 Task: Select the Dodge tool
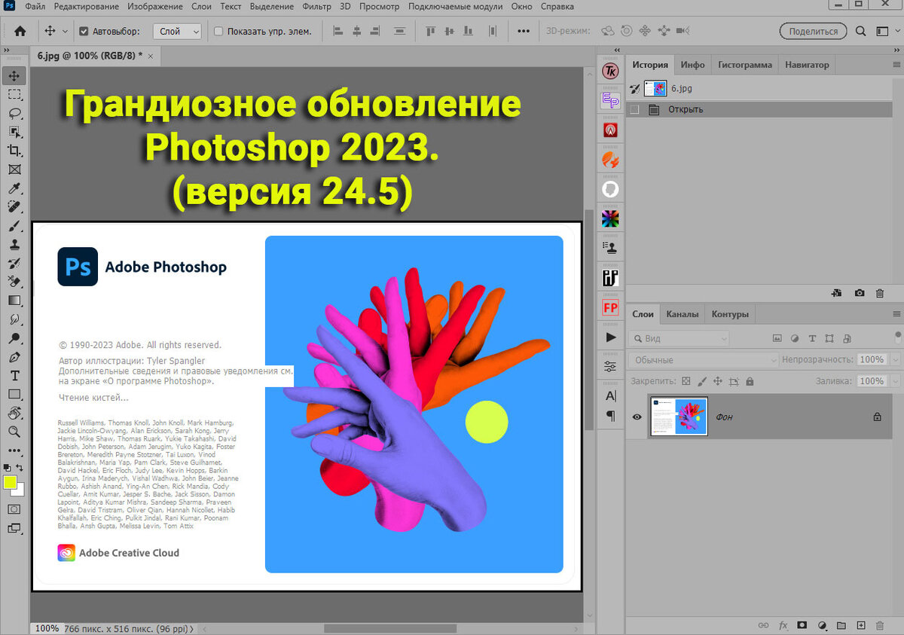(14, 338)
